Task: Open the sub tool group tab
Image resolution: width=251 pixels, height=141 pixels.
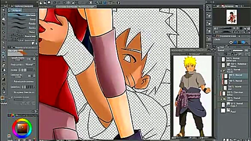Action: tap(16, 11)
